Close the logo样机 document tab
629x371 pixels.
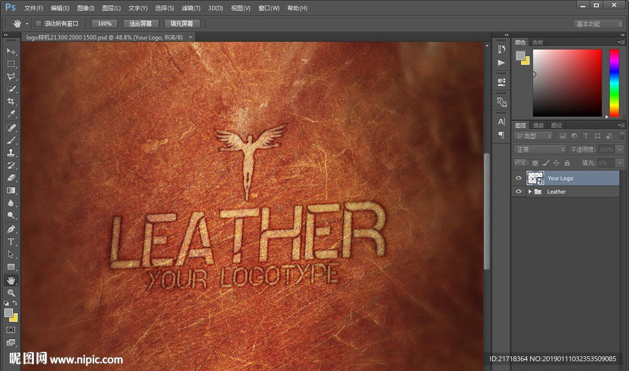click(190, 37)
